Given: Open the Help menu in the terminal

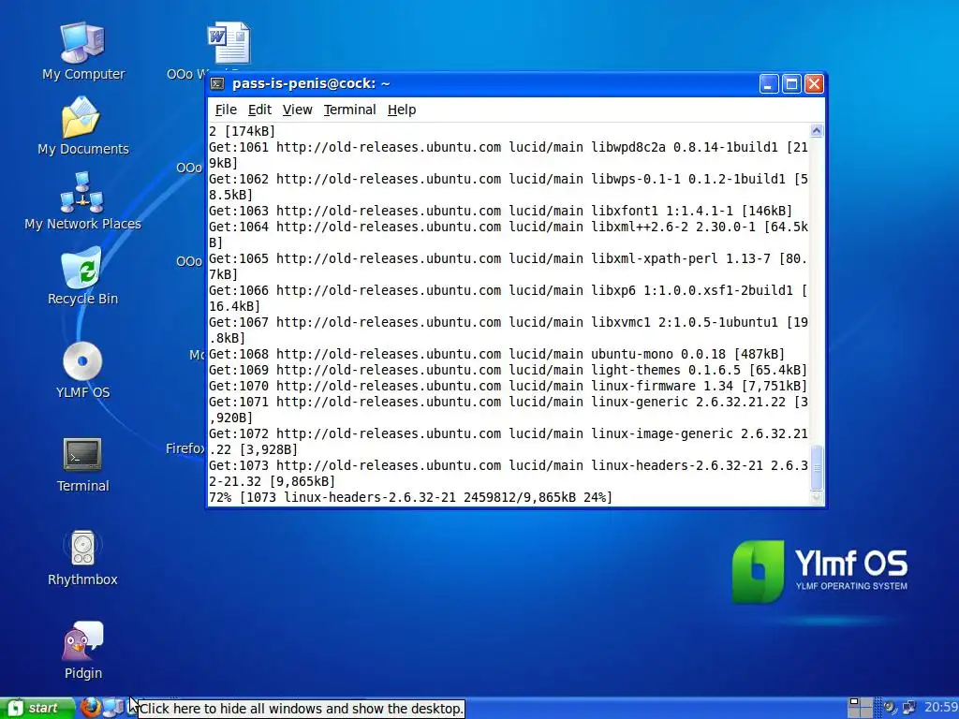Looking at the screenshot, I should [x=402, y=110].
